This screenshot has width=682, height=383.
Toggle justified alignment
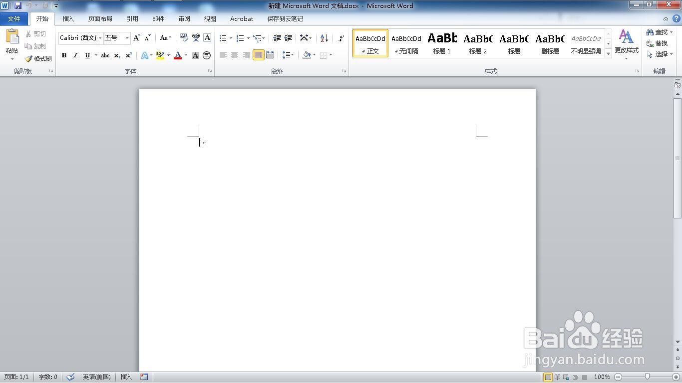tap(258, 55)
